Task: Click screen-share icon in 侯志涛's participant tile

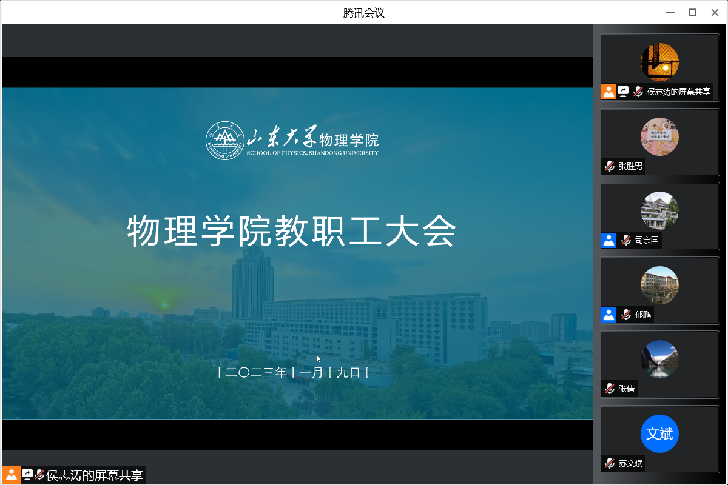Action: tap(623, 92)
